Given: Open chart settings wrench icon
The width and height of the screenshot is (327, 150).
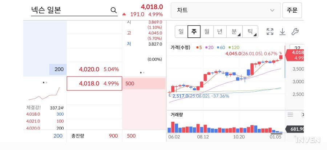Looking at the screenshot, I should click(295, 32).
